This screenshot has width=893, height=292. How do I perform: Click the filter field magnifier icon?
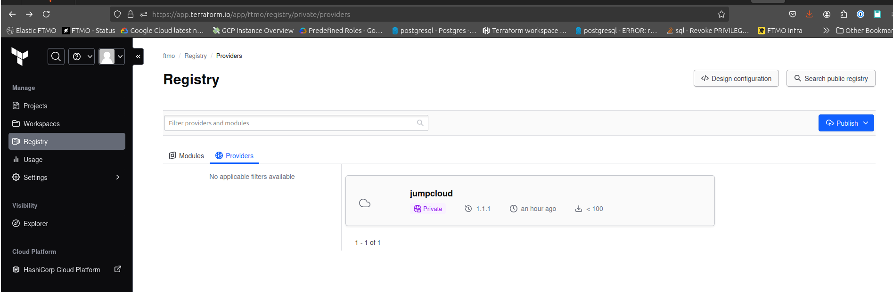click(x=420, y=123)
